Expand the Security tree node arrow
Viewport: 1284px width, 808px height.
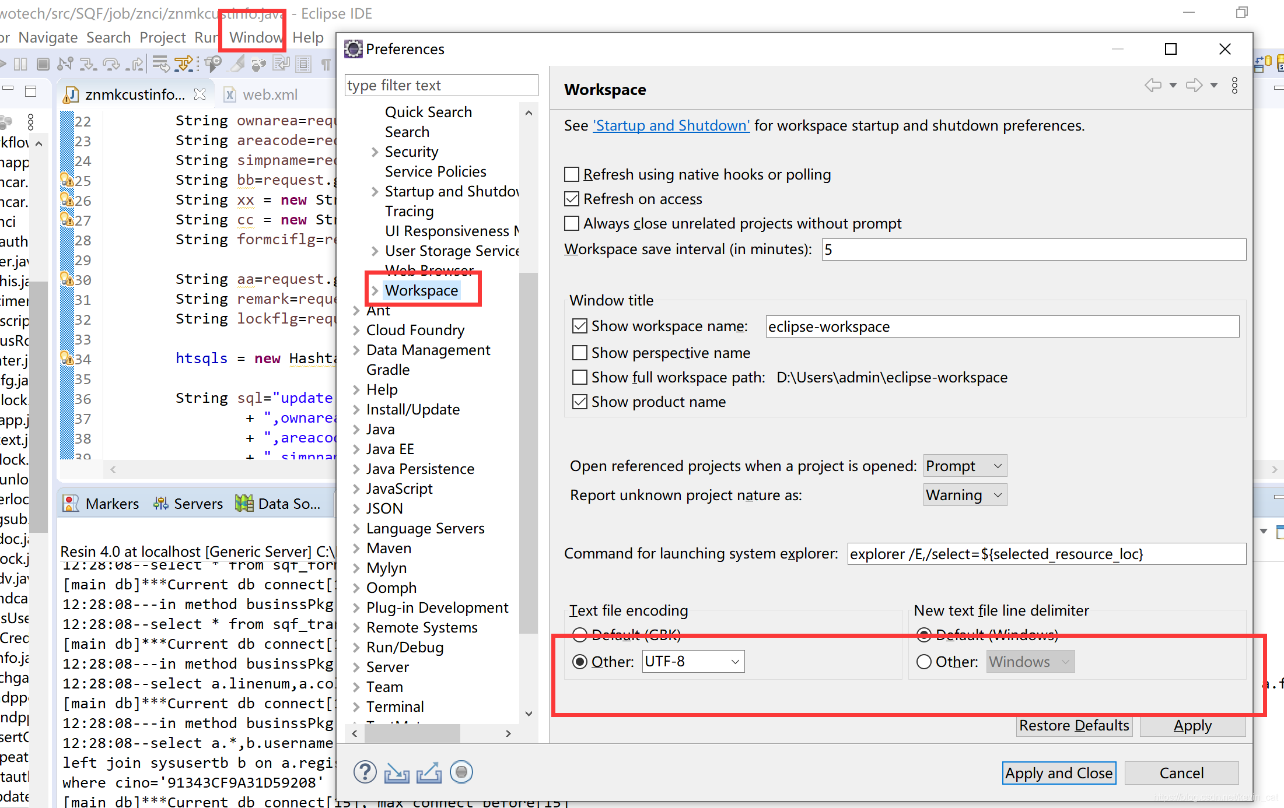[375, 152]
